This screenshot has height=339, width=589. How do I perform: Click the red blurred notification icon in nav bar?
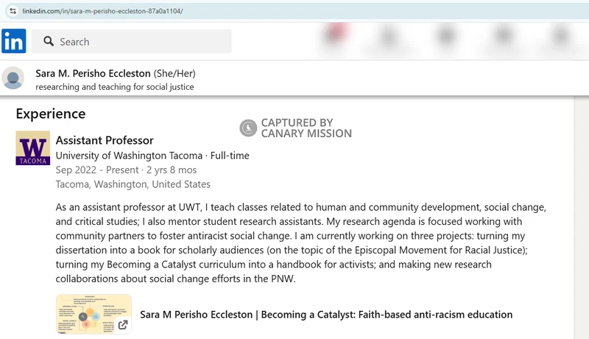(336, 33)
